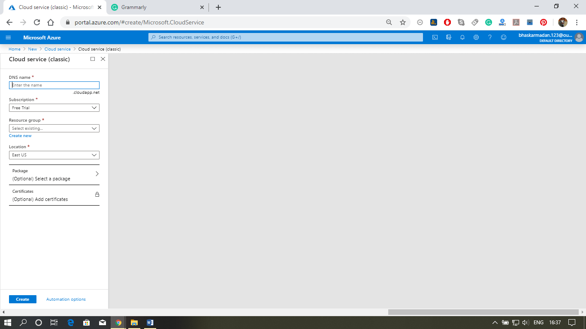Click the Microsoft Azure logo text
586x329 pixels.
point(42,38)
